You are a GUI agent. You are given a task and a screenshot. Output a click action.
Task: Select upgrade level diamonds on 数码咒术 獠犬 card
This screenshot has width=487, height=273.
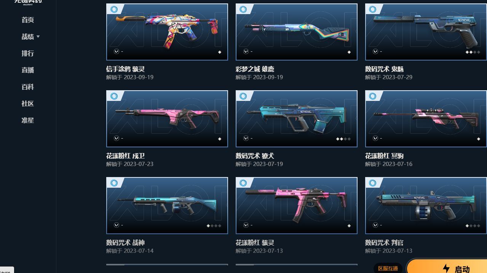tap(343, 139)
